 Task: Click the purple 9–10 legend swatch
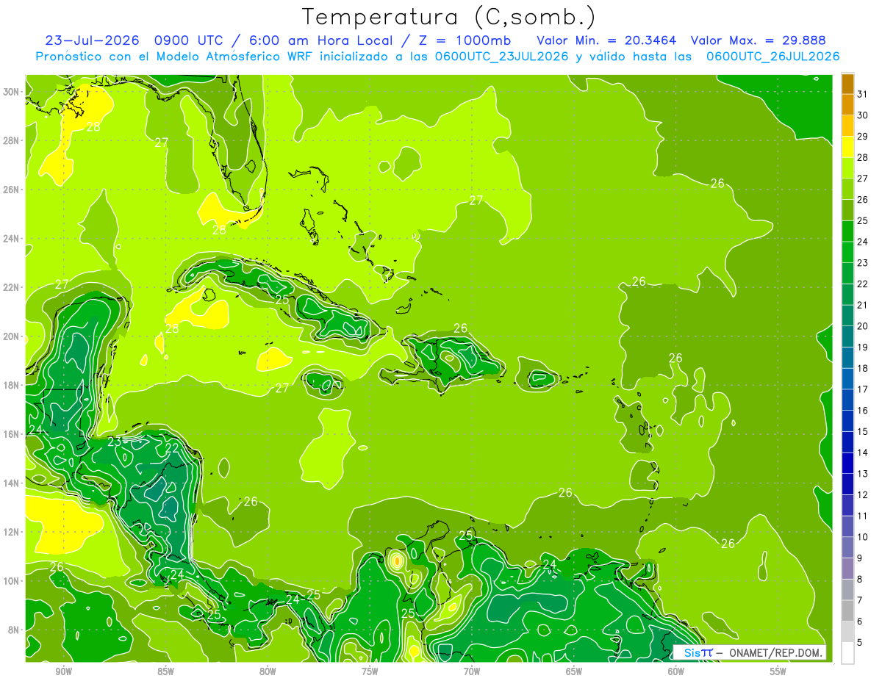pos(847,548)
